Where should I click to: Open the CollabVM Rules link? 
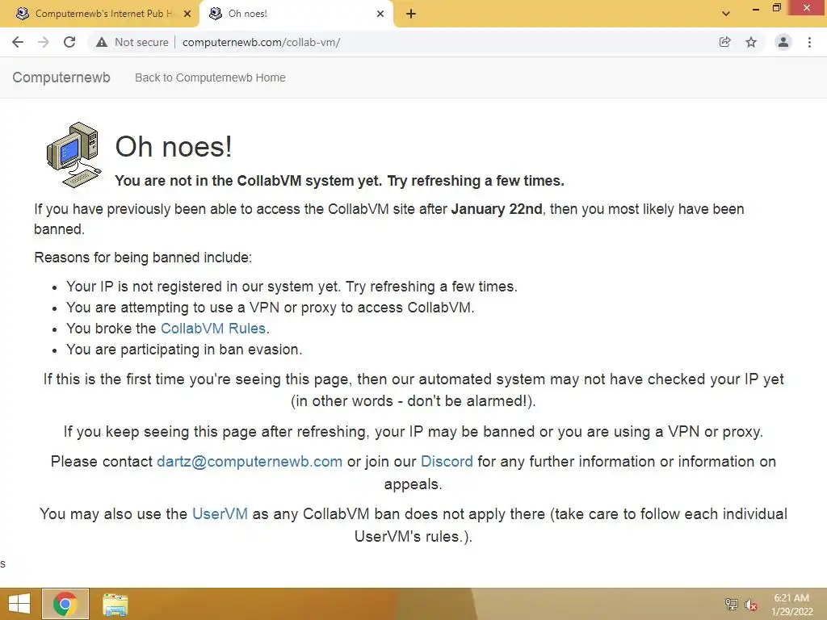click(x=213, y=329)
